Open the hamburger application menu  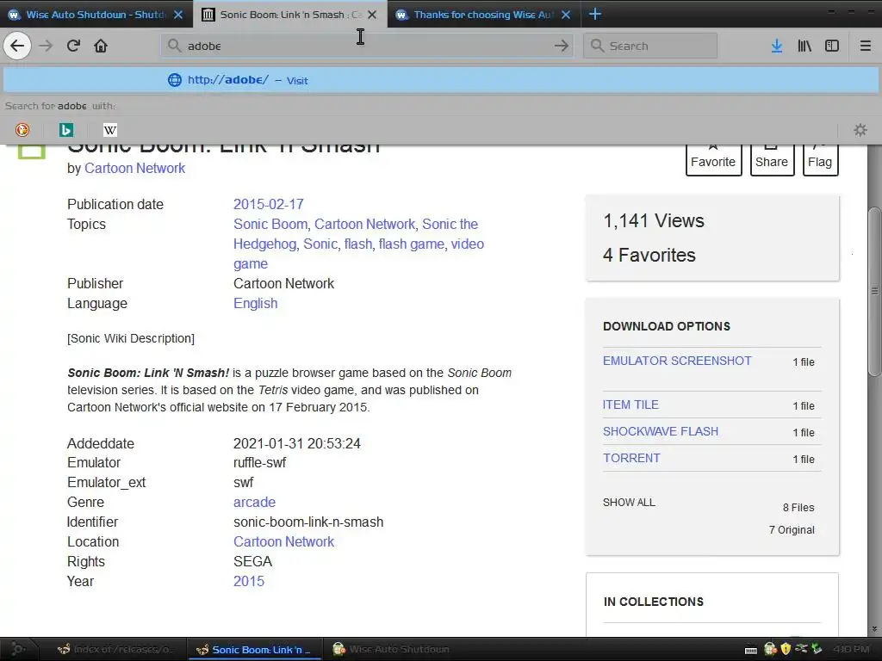[x=865, y=46]
